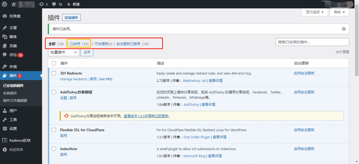Expand the 显示选项 screen options
This screenshot has height=164, width=359.
tap(314, 12)
